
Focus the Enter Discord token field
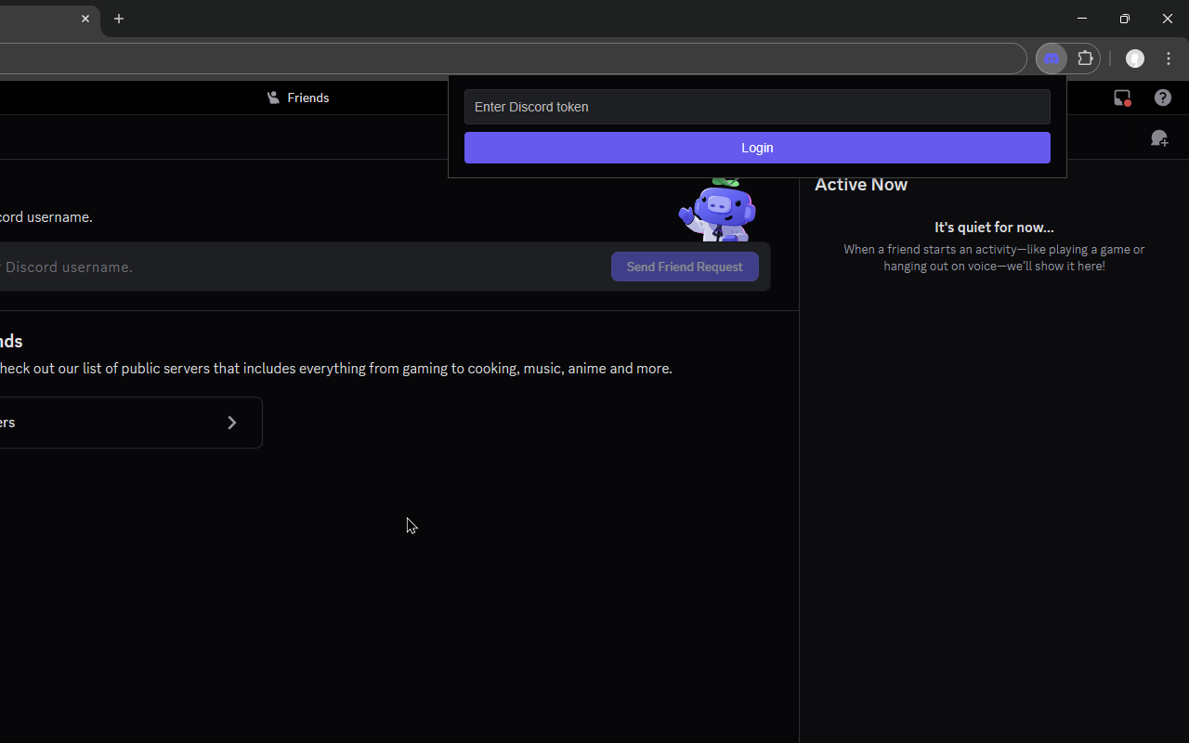tap(757, 107)
